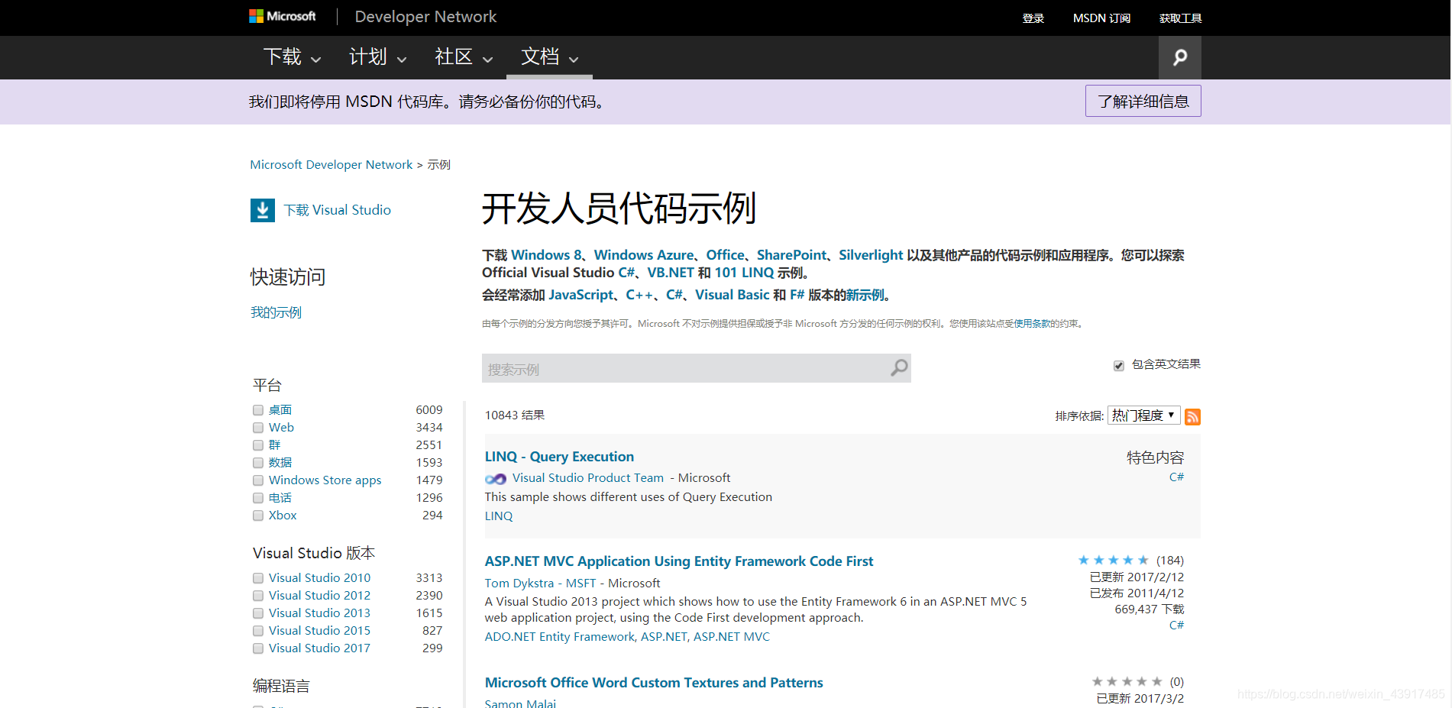
Task: Click the Microsoft logo in header
Action: (x=282, y=16)
